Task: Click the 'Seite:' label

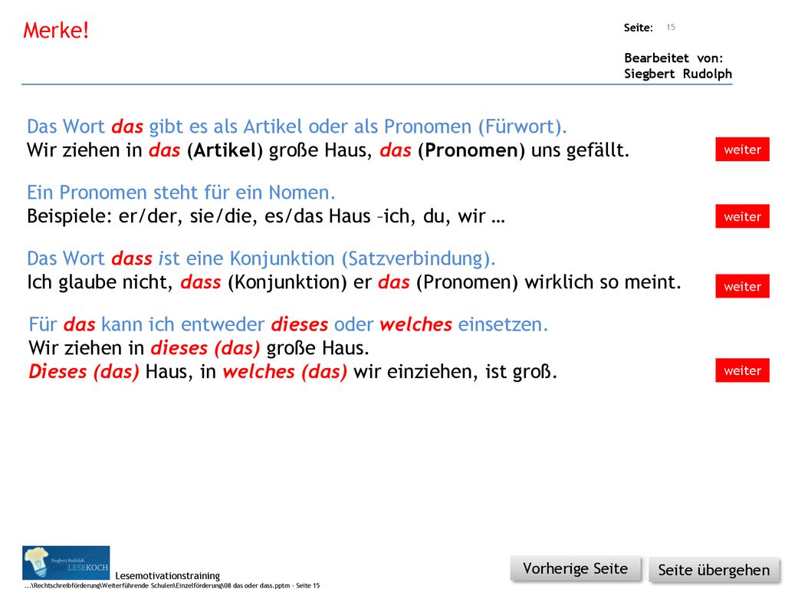Action: click(639, 28)
